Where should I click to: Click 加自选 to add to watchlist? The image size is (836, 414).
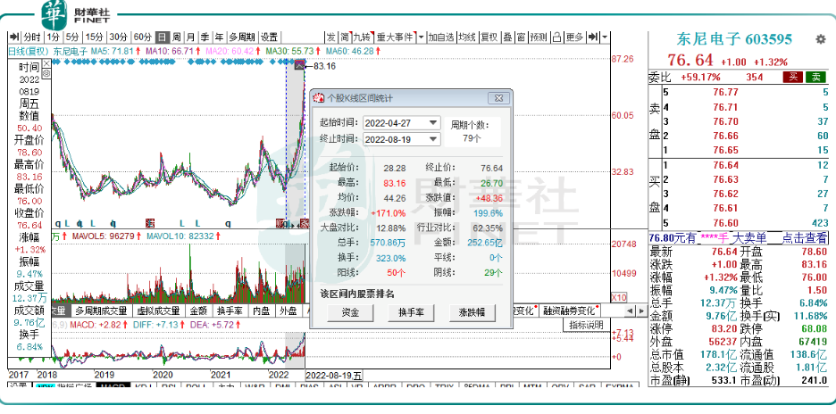tap(441, 37)
